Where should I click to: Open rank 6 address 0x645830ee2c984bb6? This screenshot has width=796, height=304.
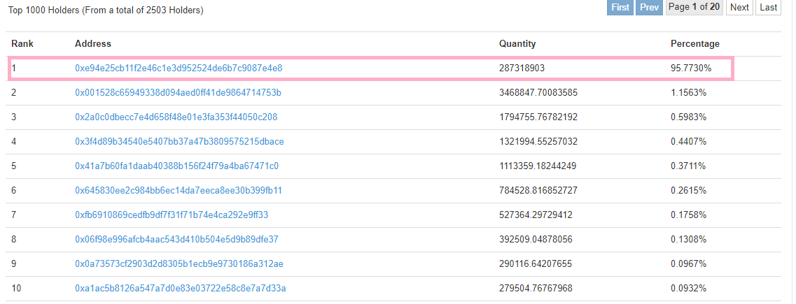pos(179,191)
